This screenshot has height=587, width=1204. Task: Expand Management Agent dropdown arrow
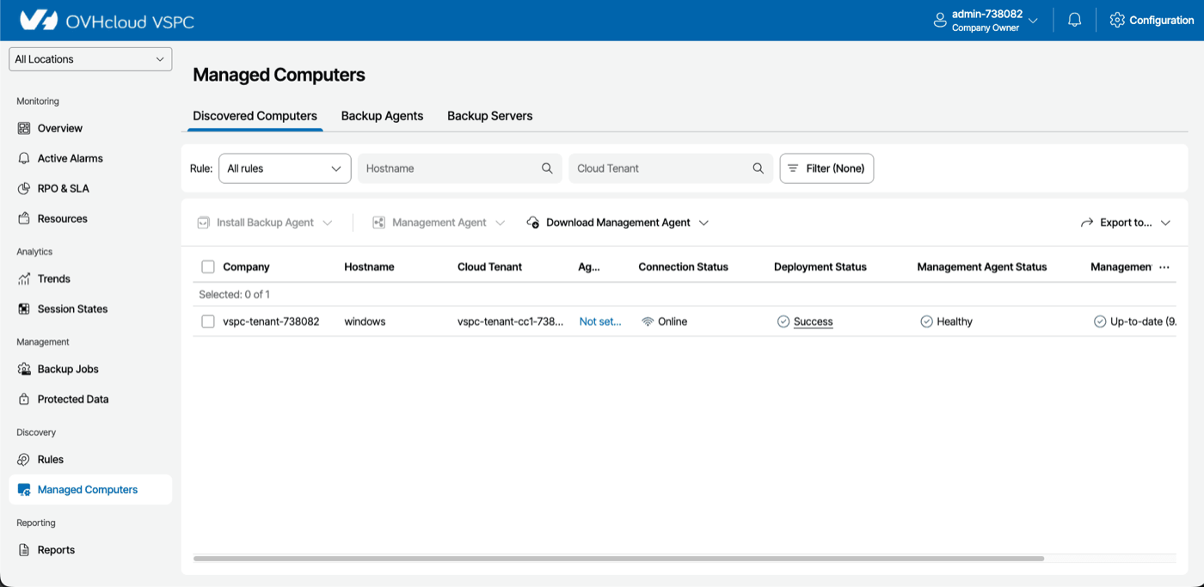pos(502,223)
